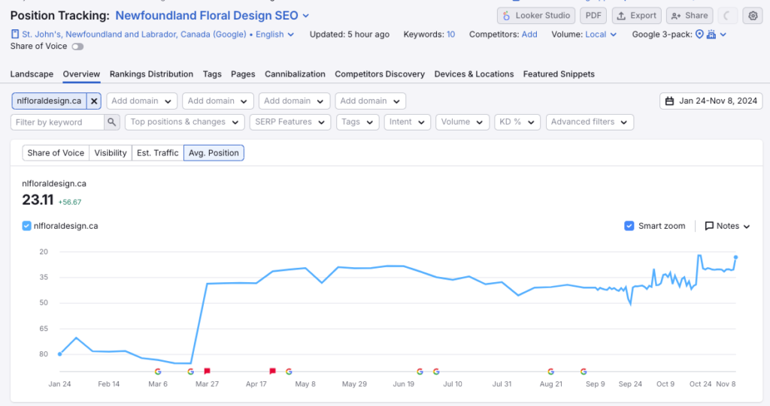This screenshot has width=770, height=406.
Task: Open the Top positions & changes filter
Action: pos(185,122)
